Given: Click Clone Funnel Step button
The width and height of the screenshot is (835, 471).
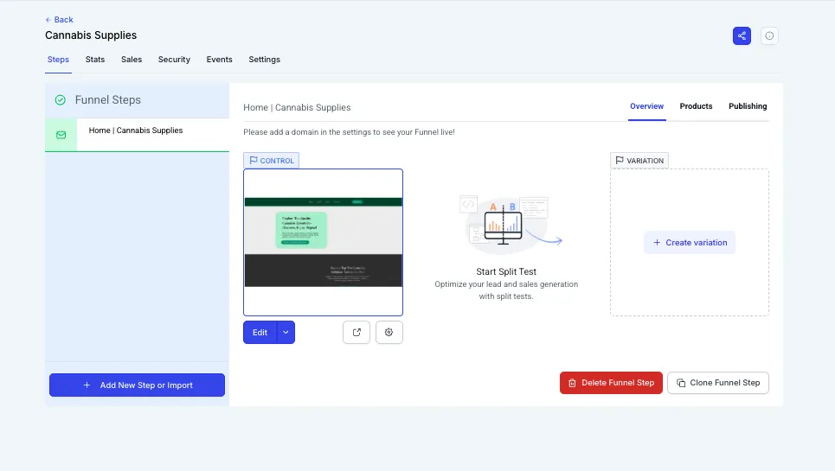Looking at the screenshot, I should (x=718, y=383).
